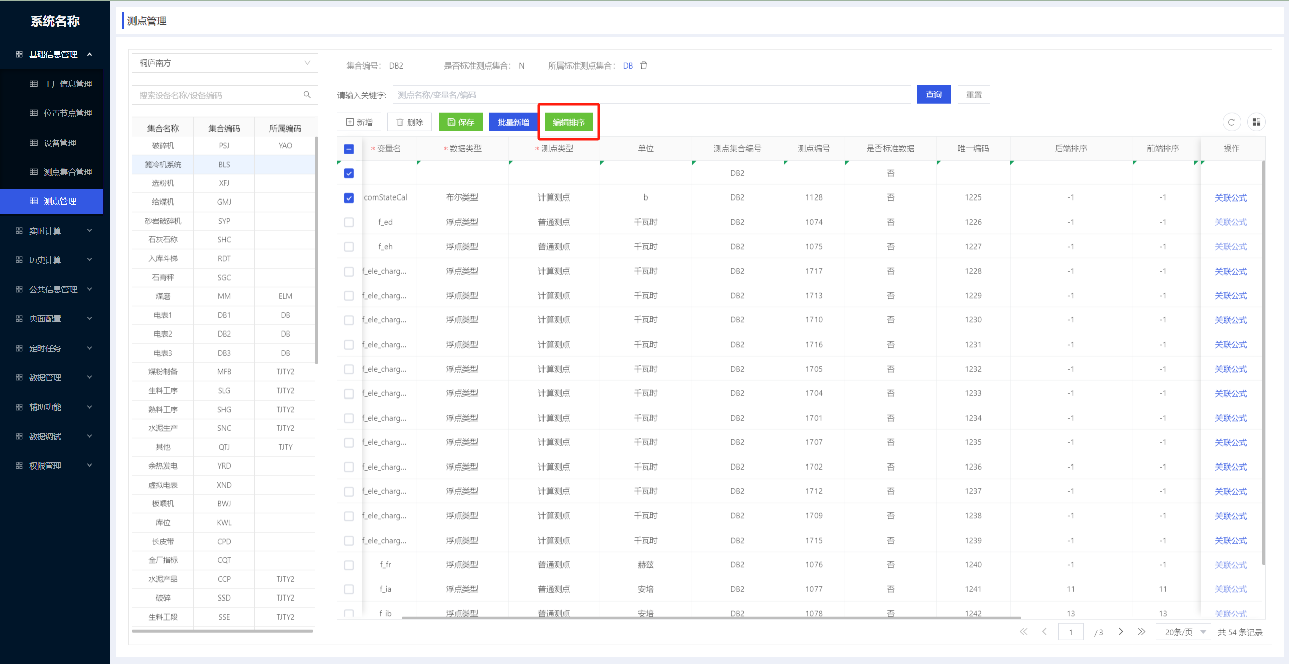Go to the first page
Image resolution: width=1289 pixels, height=664 pixels.
click(1023, 632)
